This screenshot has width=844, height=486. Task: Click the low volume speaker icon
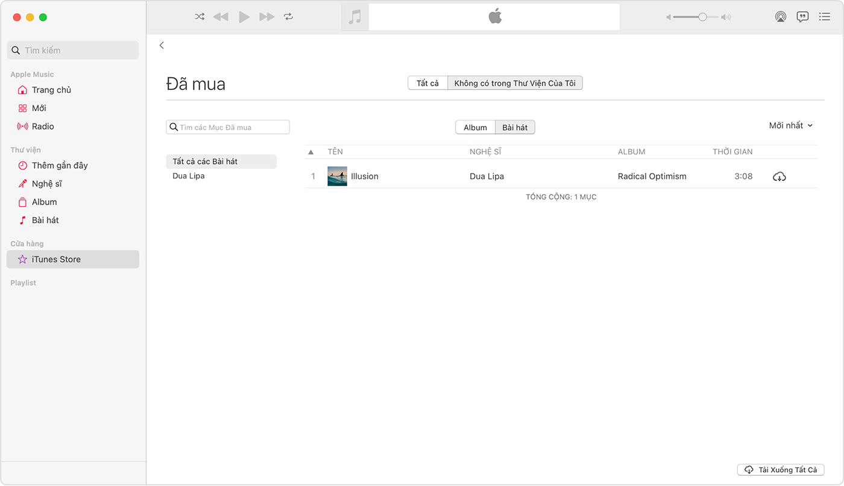(669, 17)
